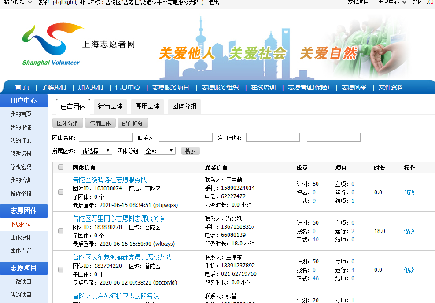Open the 停用团体 tab
Viewport: 435px width, 303px height.
(x=147, y=107)
